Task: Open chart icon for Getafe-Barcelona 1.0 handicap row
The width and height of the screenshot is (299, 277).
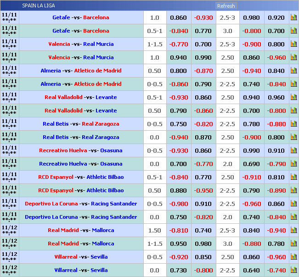Action: (293, 17)
